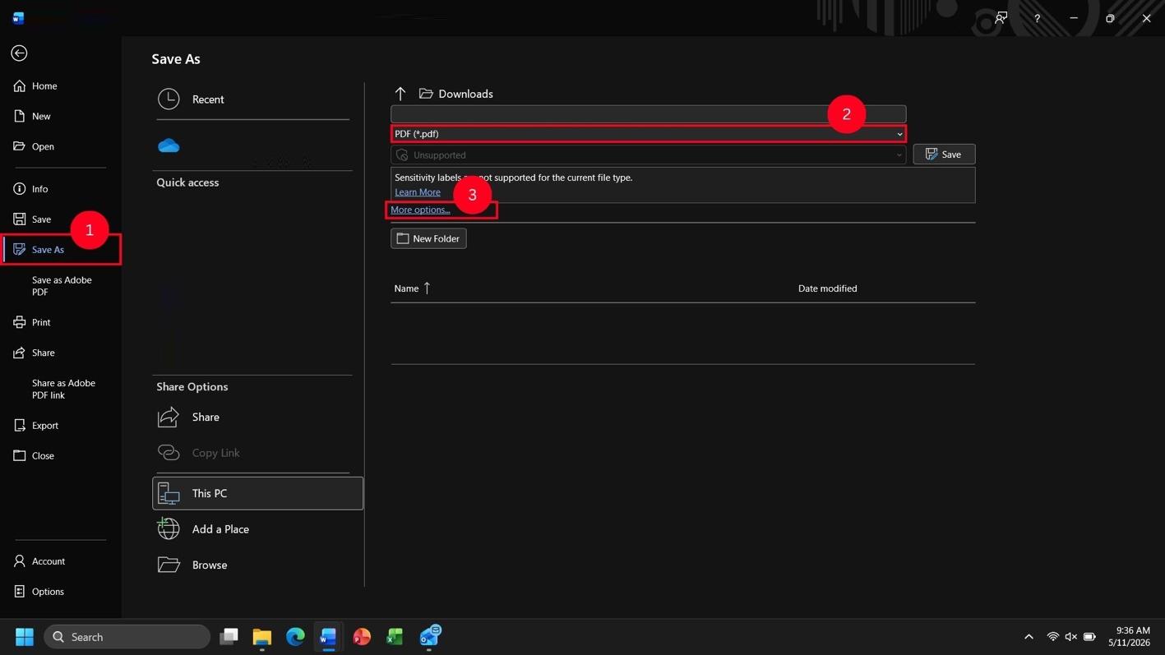Screen dimensions: 1165x655
Task: Open Help question mark icon
Action: pyautogui.click(x=1037, y=18)
